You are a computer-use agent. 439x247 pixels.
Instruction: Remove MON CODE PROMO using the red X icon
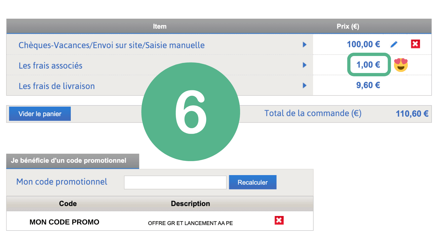(x=279, y=220)
